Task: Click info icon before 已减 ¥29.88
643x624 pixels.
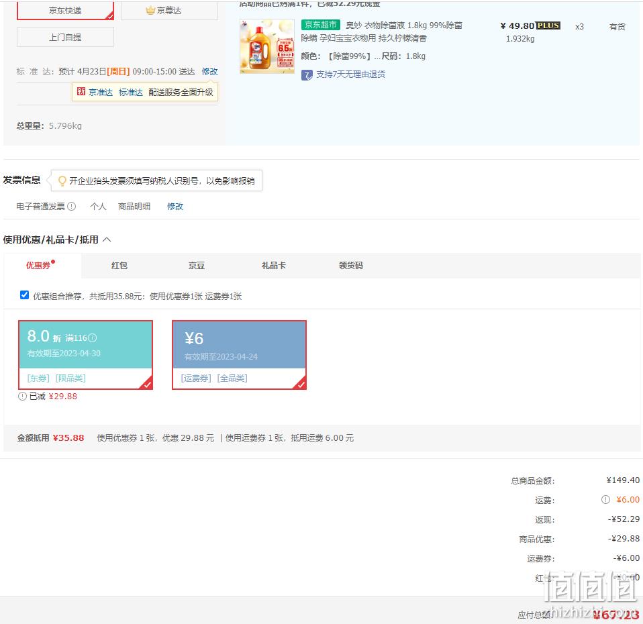Action: 22,397
